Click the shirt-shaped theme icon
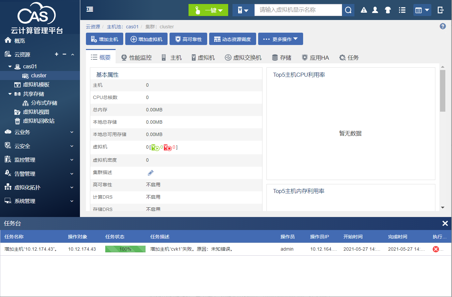452x297 pixels. [388, 10]
